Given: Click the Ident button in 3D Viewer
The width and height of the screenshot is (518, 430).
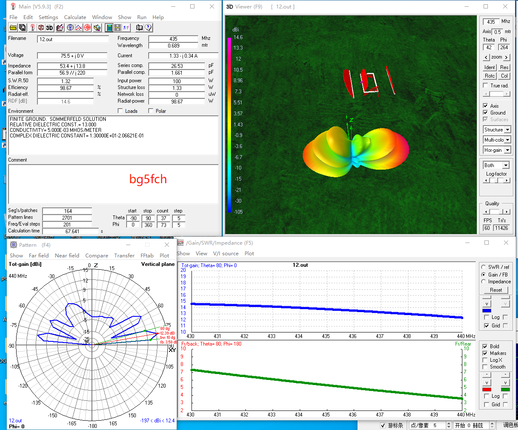Looking at the screenshot, I should (490, 67).
